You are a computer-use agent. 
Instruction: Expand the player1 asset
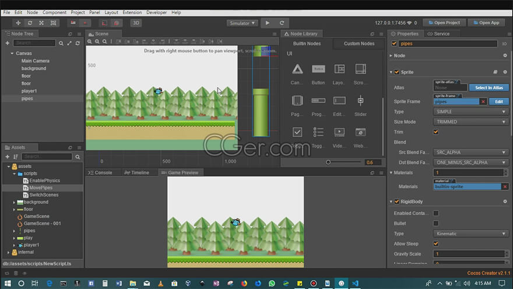pyautogui.click(x=14, y=245)
